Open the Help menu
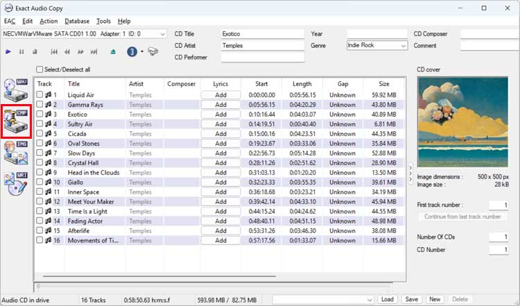Screen dimensions: 520x306 tap(124, 21)
